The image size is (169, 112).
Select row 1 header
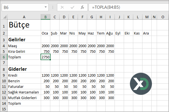click(x=4, y=25)
